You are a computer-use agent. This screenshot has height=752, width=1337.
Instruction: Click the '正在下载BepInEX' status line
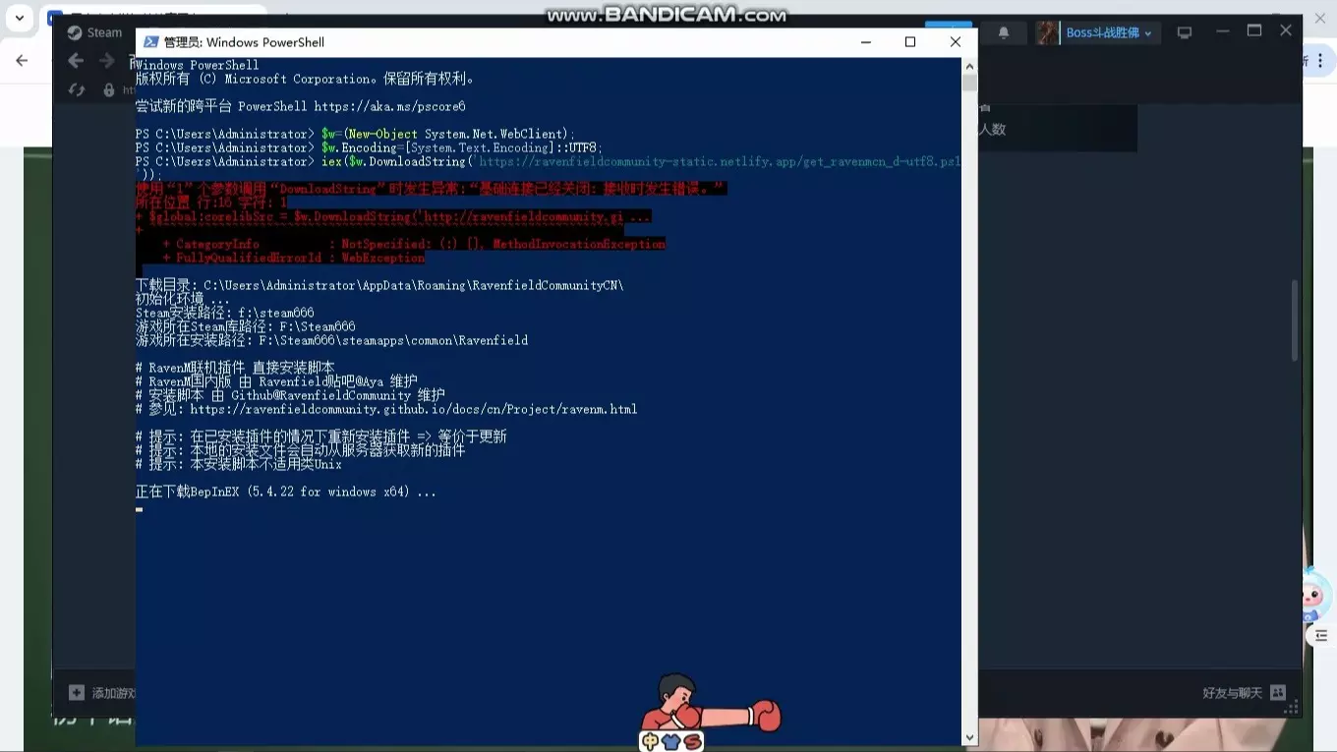point(286,492)
